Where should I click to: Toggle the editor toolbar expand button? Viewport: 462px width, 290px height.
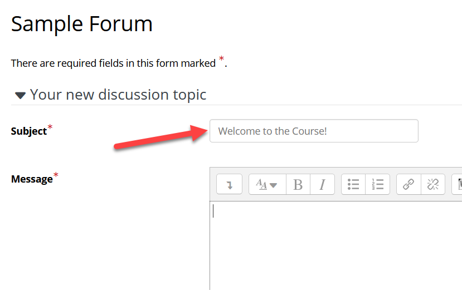[229, 184]
